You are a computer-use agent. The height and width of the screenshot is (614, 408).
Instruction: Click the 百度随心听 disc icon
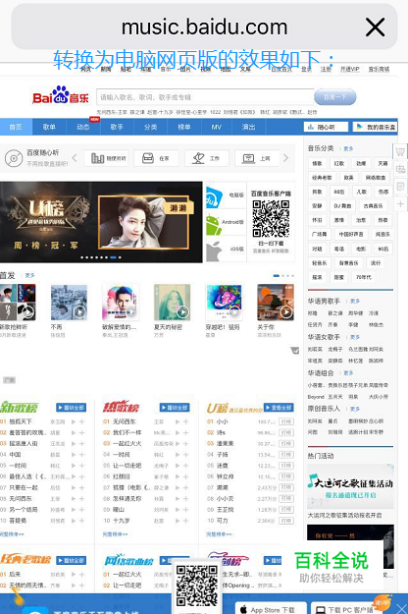(14, 158)
